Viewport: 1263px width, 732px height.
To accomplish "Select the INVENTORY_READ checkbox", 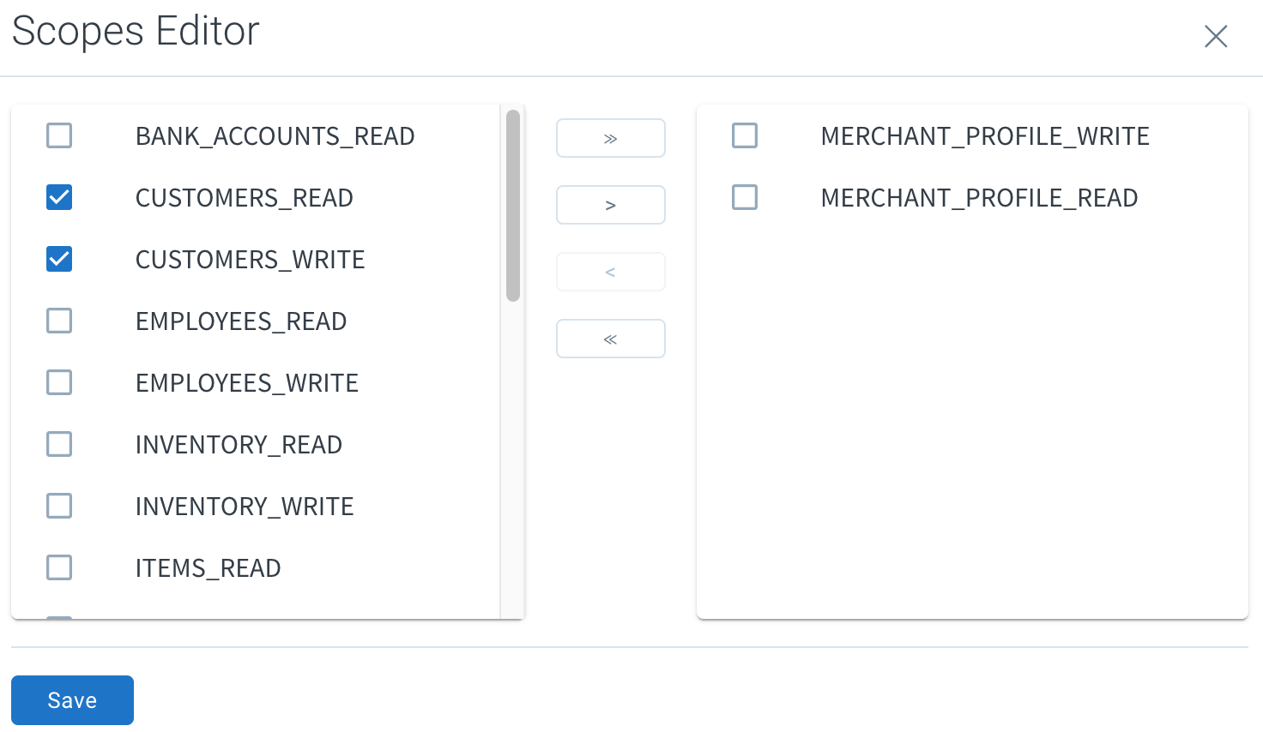I will pyautogui.click(x=59, y=444).
